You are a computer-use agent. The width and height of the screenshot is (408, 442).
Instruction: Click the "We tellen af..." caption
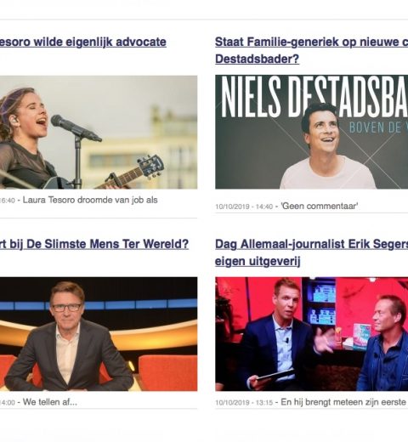[50, 402]
